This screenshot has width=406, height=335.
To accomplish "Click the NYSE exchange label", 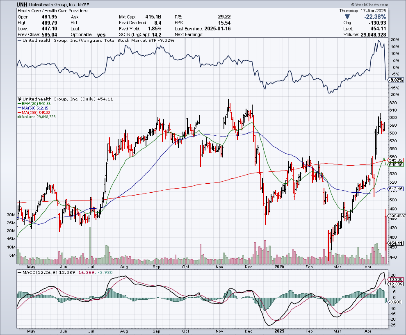I will pos(84,5).
